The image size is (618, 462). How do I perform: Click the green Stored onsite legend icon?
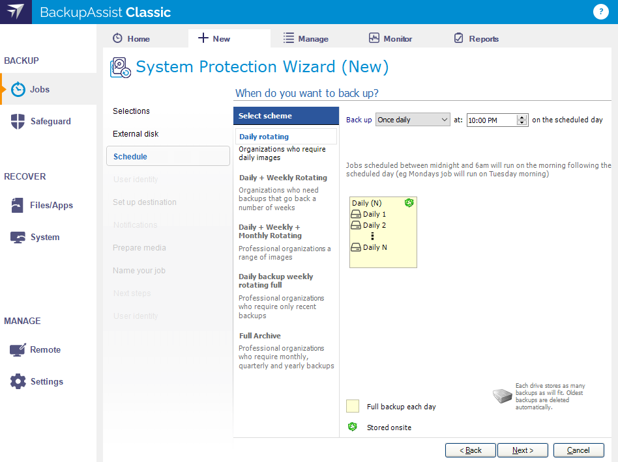(x=353, y=427)
